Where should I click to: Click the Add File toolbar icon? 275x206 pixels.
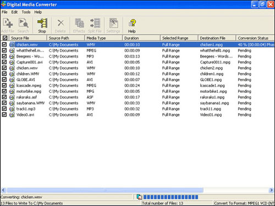pyautogui.click(x=8, y=25)
